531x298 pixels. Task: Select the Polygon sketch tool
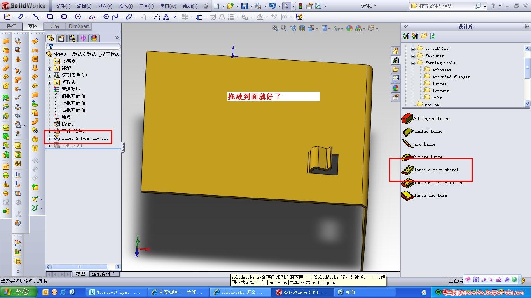(107, 17)
